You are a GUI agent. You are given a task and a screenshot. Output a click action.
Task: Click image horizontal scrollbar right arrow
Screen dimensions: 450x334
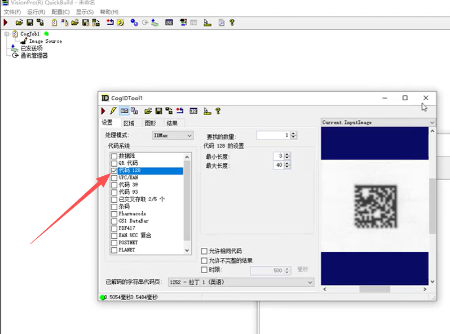coord(425,290)
